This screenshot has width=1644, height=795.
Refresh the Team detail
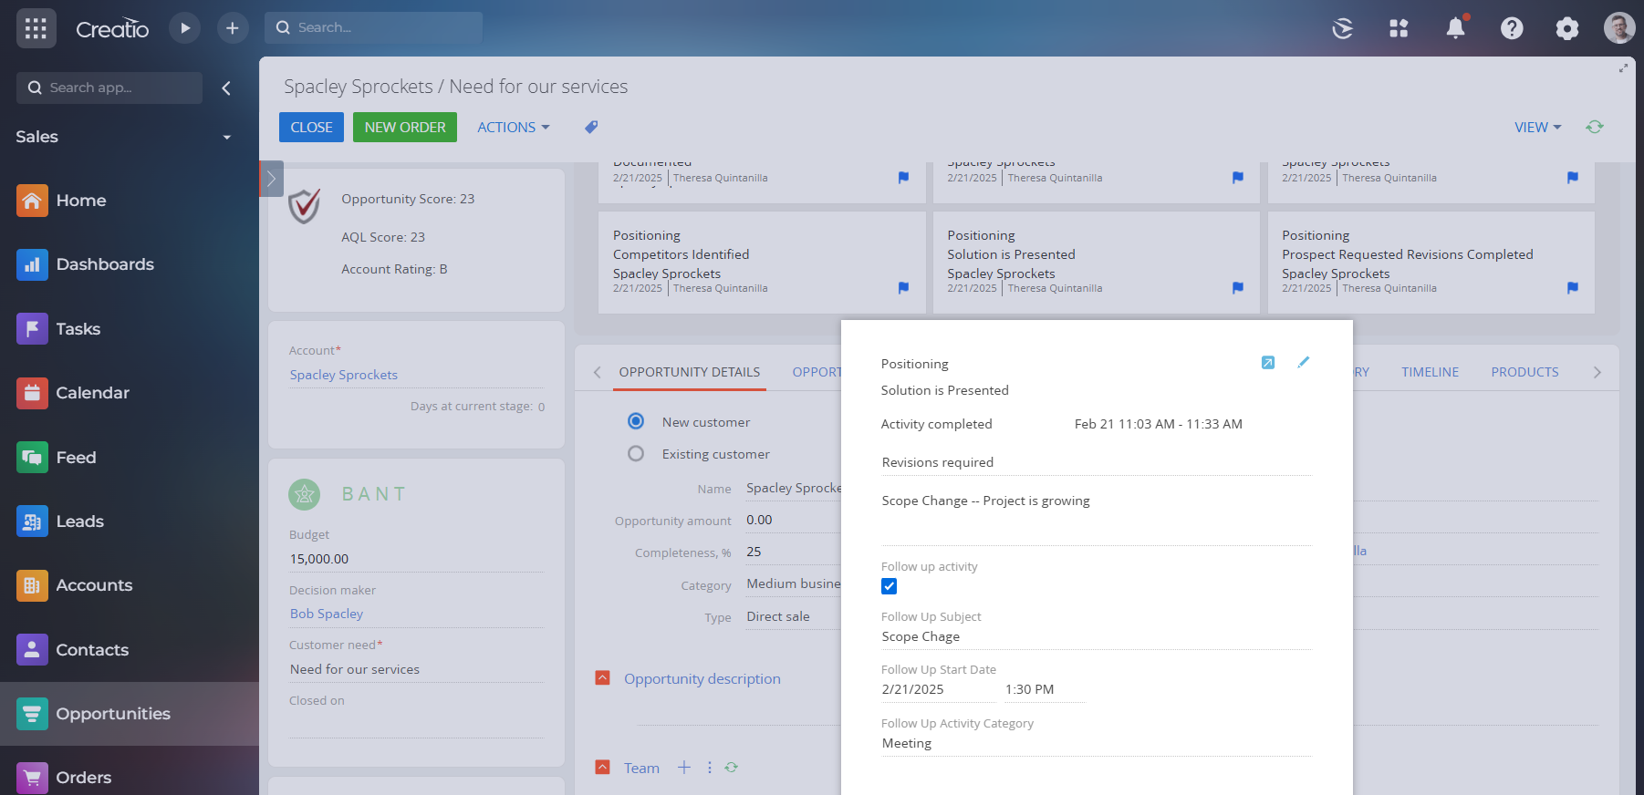(x=731, y=768)
